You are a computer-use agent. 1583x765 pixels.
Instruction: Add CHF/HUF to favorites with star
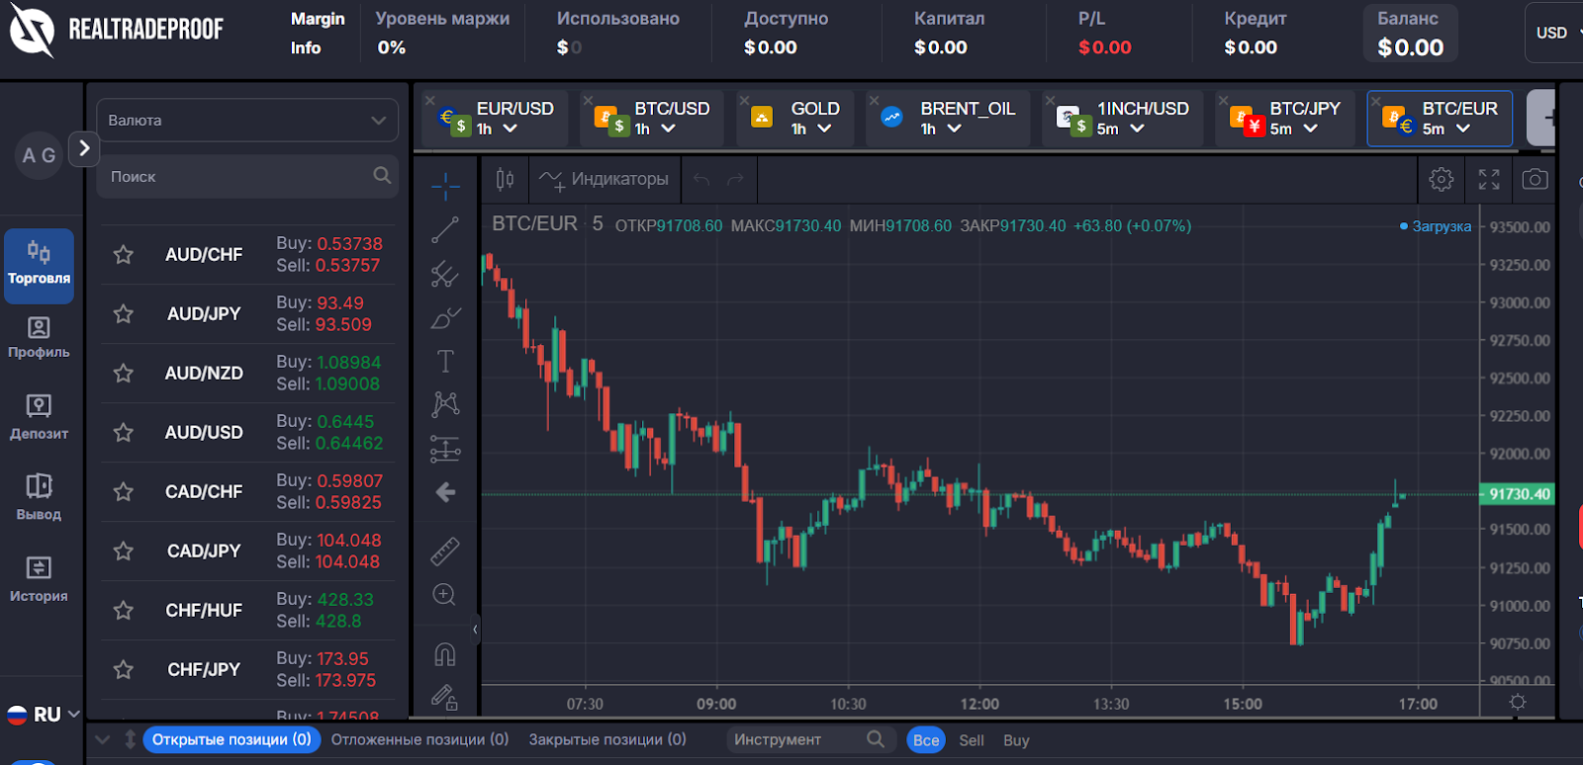124,611
